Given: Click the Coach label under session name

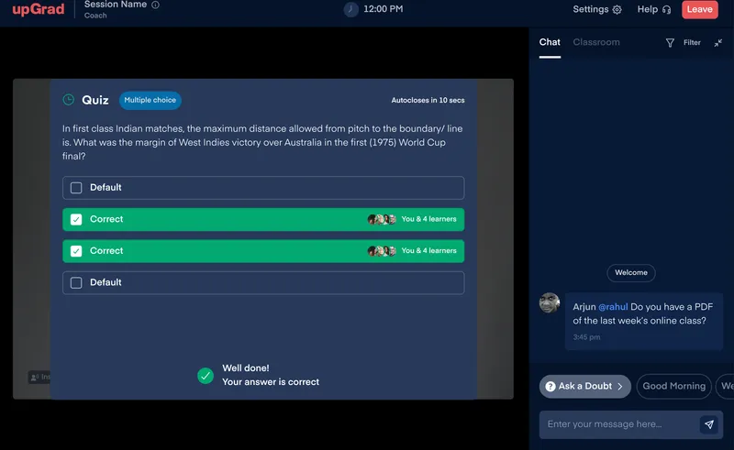Looking at the screenshot, I should tap(95, 16).
